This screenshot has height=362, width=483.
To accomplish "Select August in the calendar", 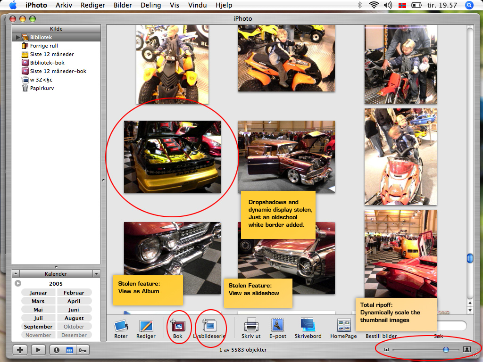I will click(x=74, y=318).
